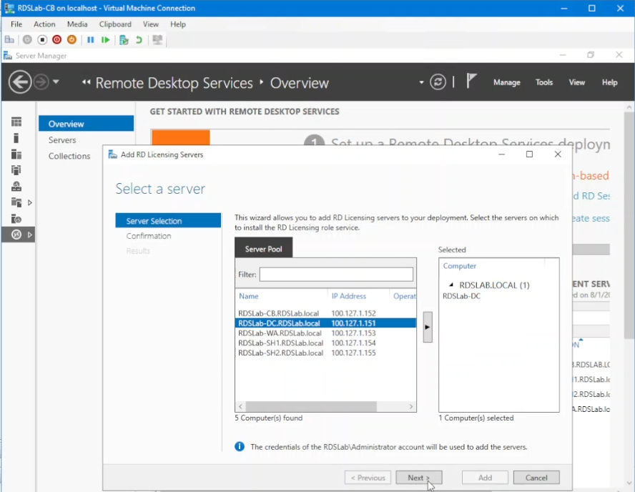Open the breadcrumb dropdown next to Overview

[422, 82]
